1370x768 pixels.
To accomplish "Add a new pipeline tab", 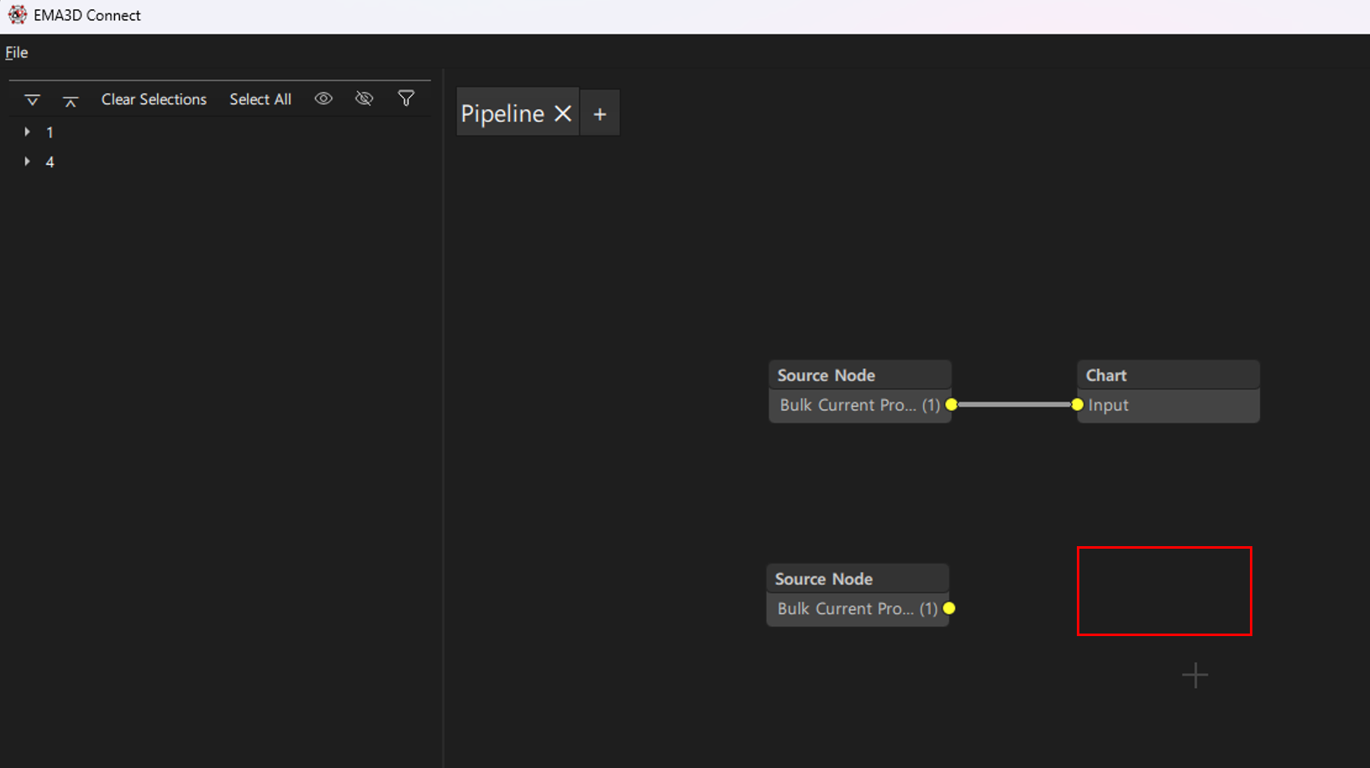I will [600, 114].
